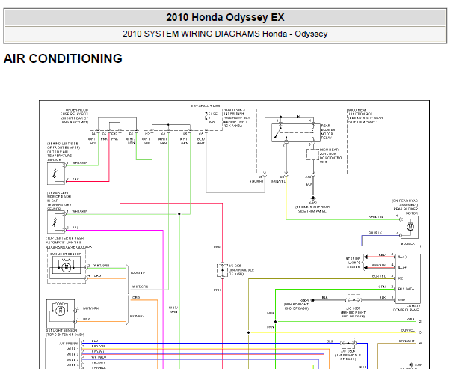The height and width of the screenshot is (369, 450).
Task: Click the MICU rear junction box location label
Action: pyautogui.click(x=366, y=116)
